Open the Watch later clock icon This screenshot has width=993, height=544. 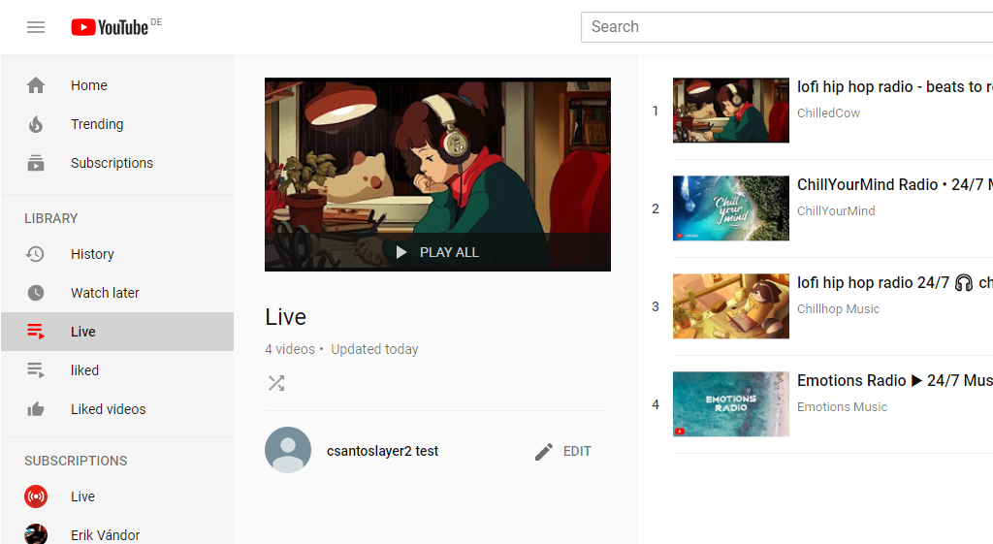[x=36, y=293]
